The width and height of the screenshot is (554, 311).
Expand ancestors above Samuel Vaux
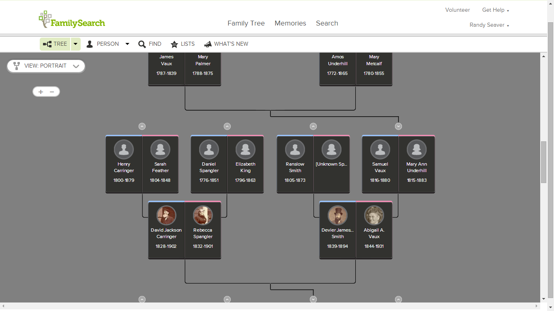point(398,126)
